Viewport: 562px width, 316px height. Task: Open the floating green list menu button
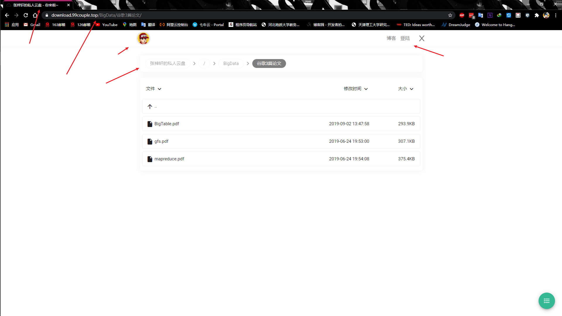[546, 301]
